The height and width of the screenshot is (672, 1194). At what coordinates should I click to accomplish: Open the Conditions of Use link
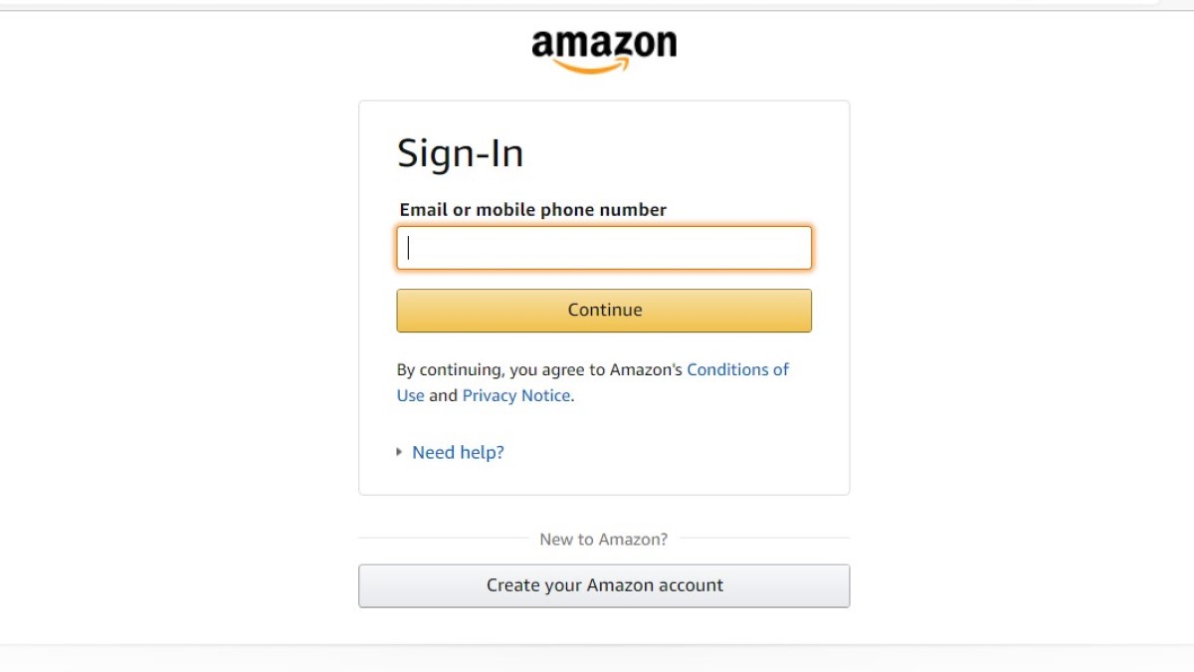point(738,369)
